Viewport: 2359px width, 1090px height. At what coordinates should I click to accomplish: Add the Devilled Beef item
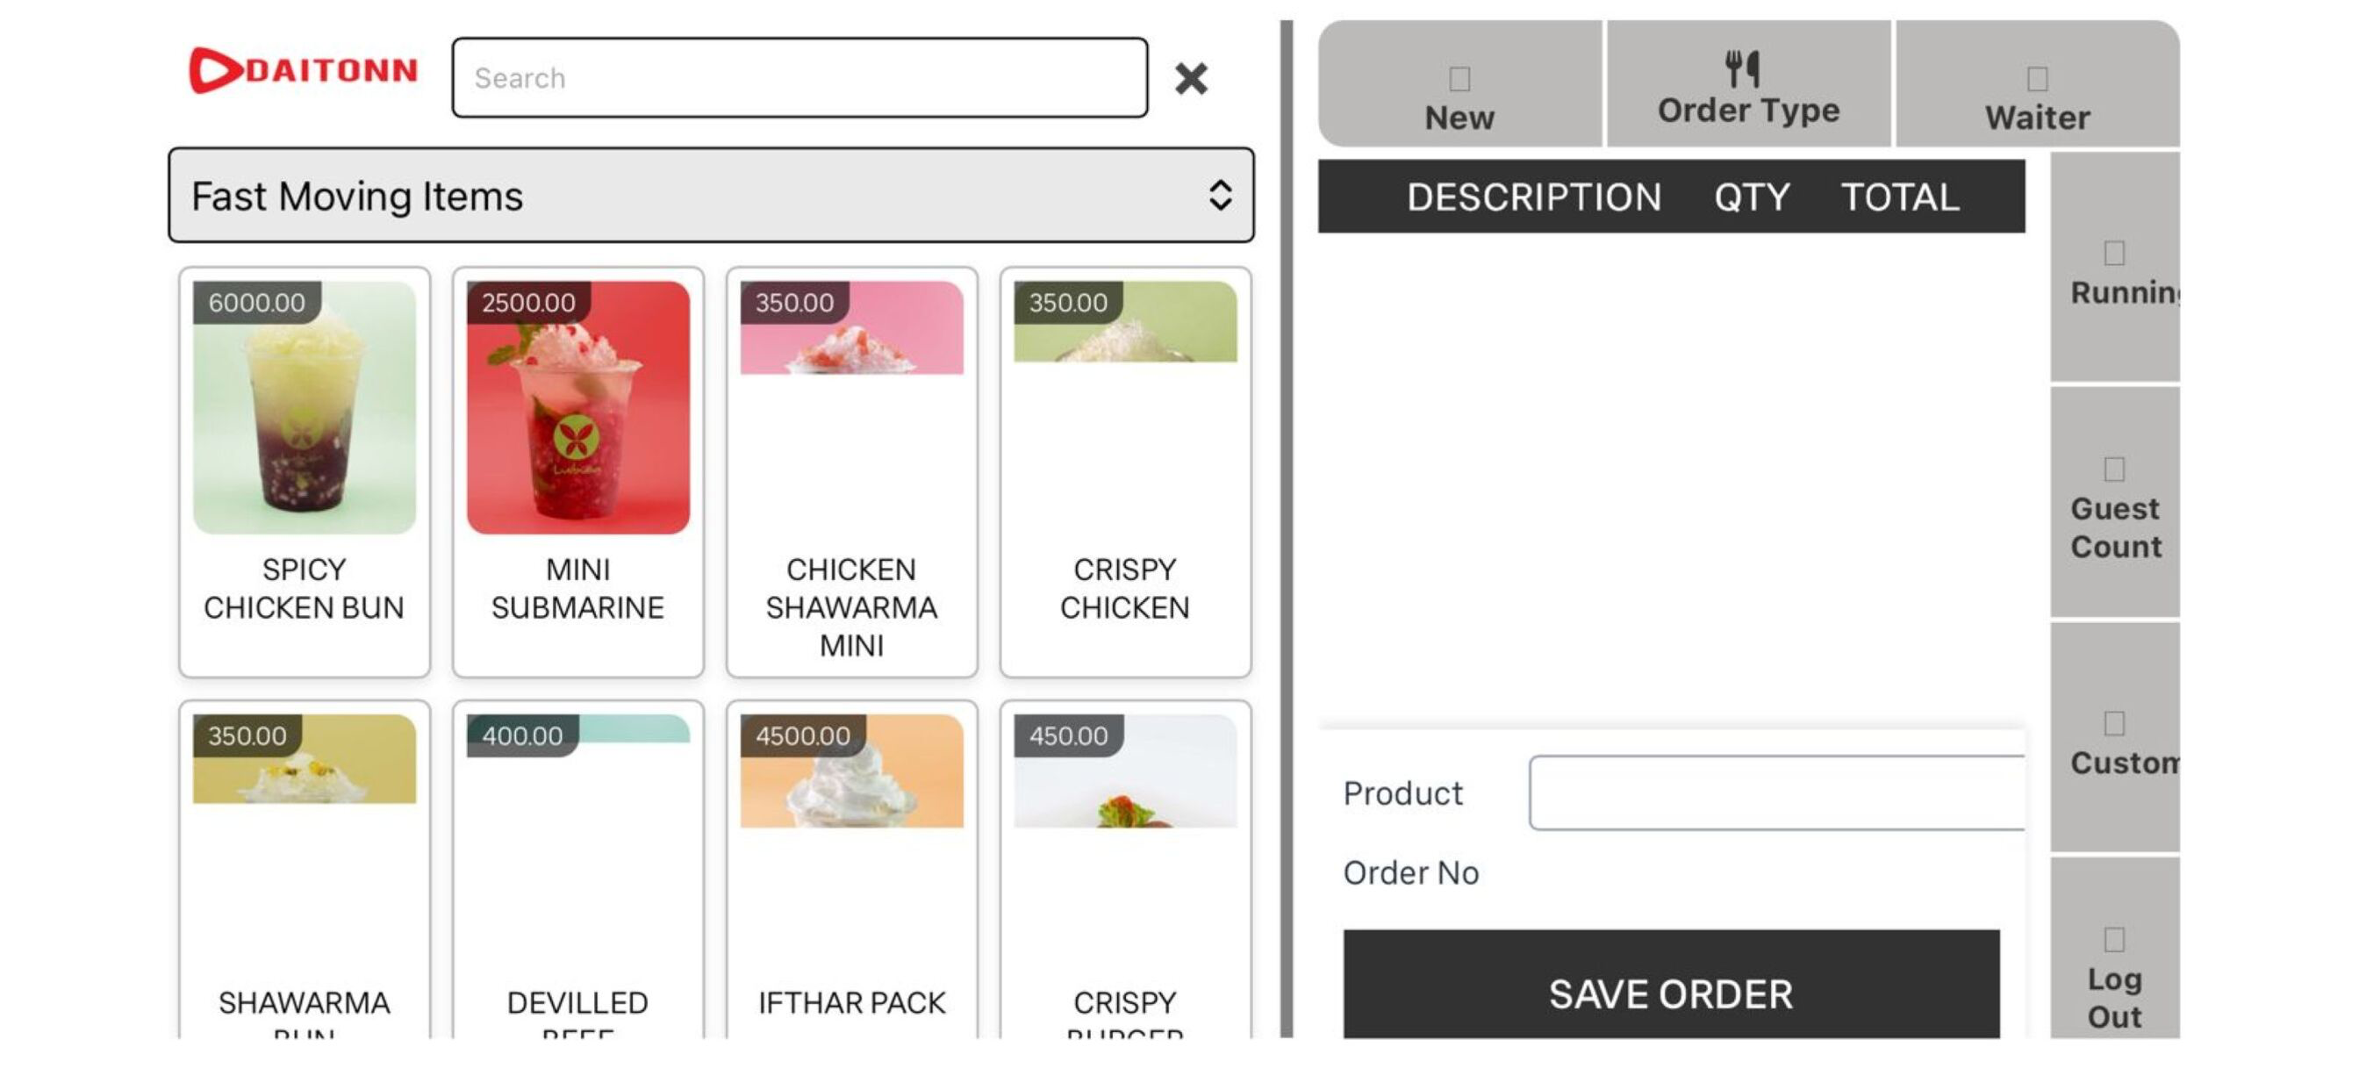pos(577,871)
